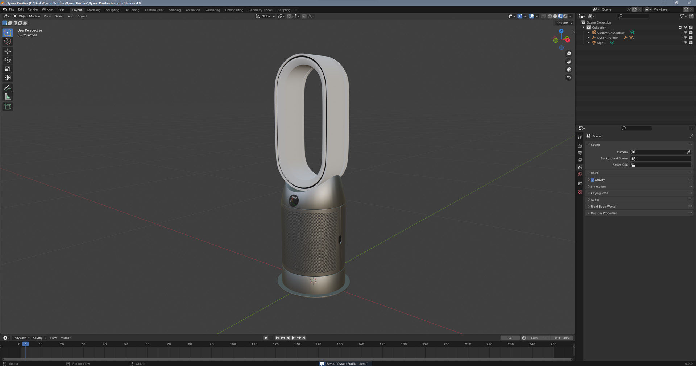Open the timeline Keying menu
This screenshot has height=366, width=696.
tap(40, 338)
